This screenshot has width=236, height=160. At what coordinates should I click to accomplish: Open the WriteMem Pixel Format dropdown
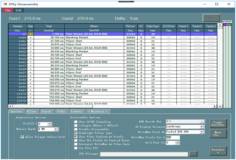[202, 132]
